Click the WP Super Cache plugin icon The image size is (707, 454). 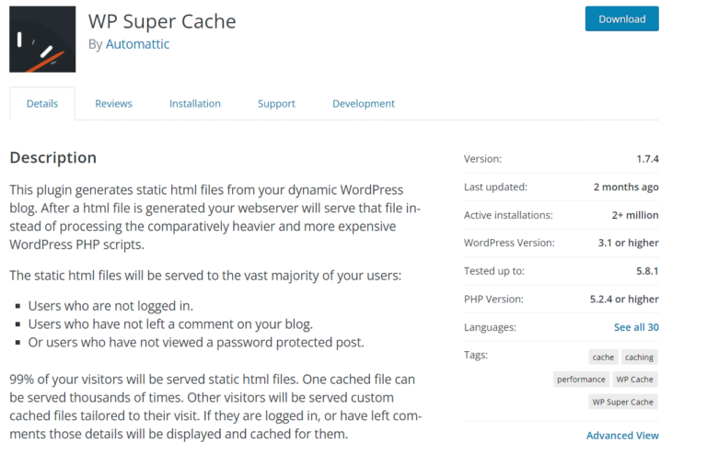click(42, 40)
